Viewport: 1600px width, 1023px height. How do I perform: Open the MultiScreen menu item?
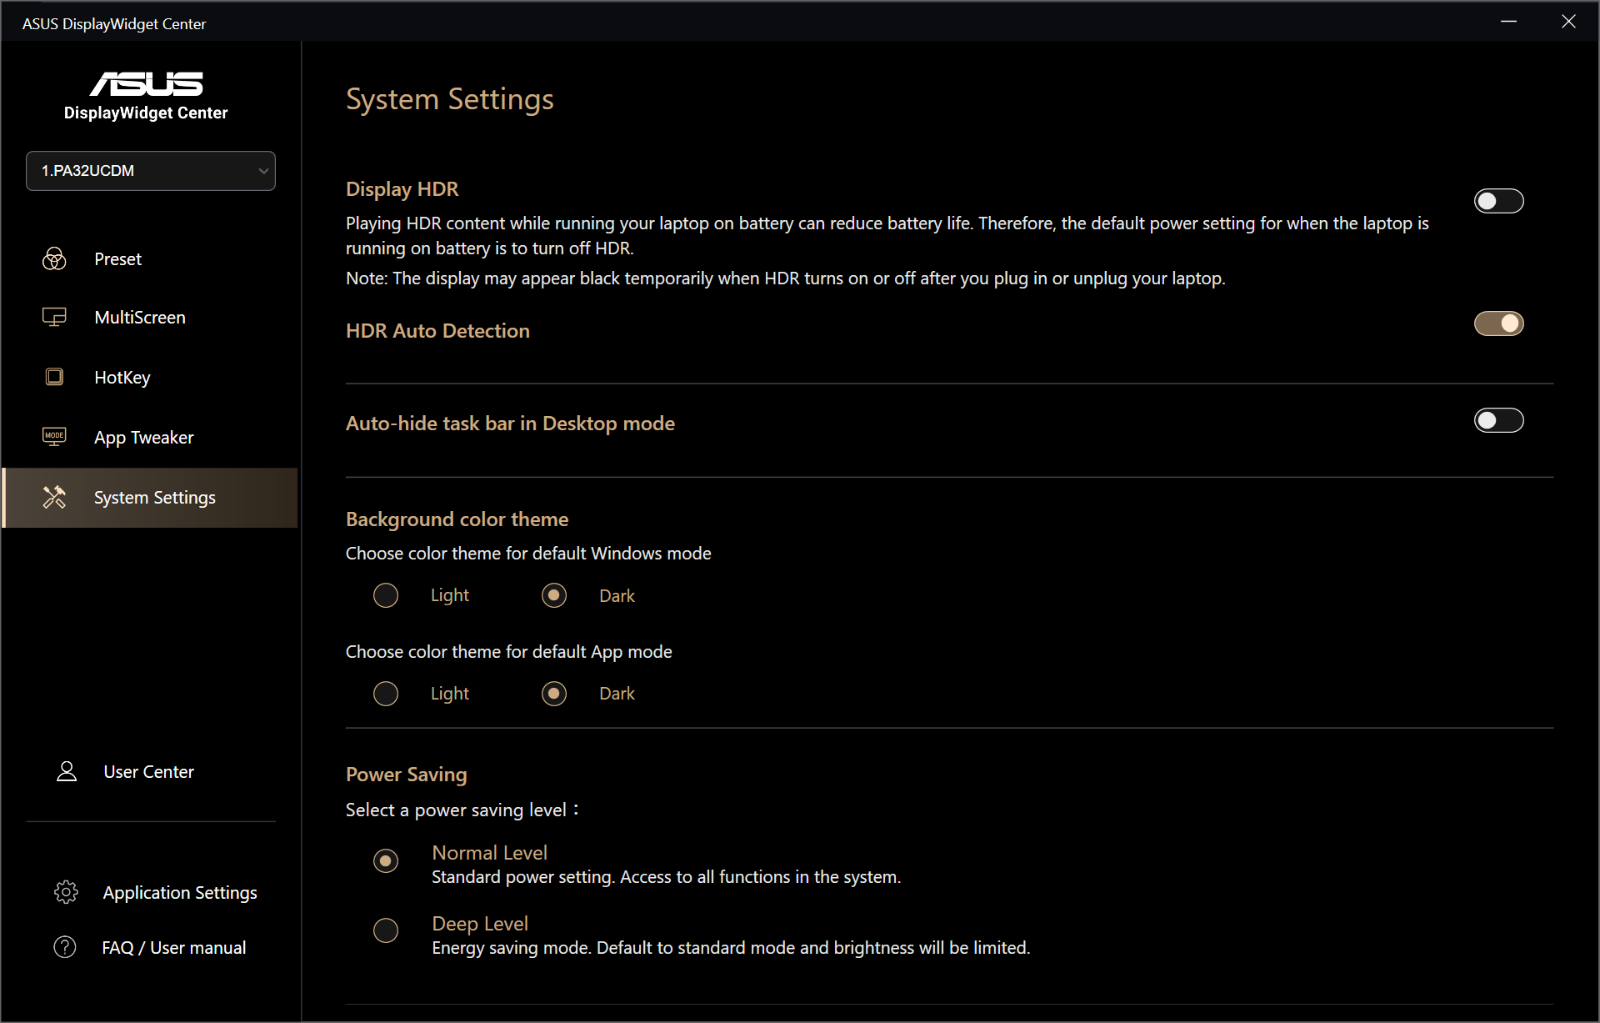coord(140,318)
